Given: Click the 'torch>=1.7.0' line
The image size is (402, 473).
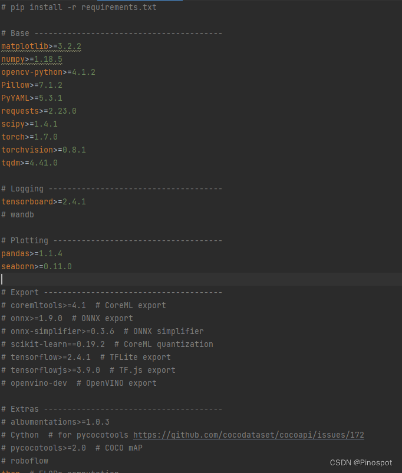Looking at the screenshot, I should [29, 137].
